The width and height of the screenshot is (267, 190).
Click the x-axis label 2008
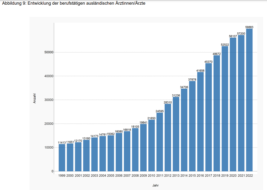click(x=135, y=175)
